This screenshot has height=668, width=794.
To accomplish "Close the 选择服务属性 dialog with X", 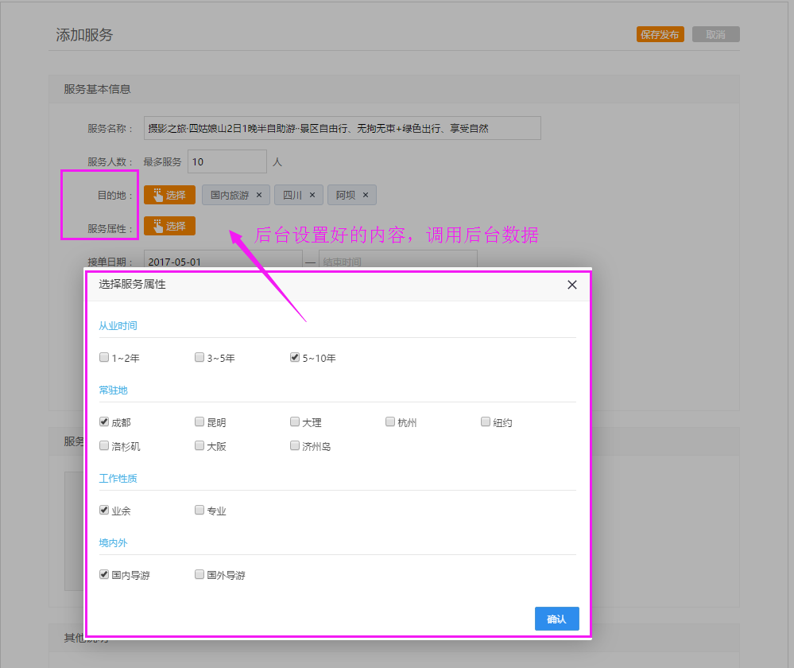I will click(x=571, y=285).
